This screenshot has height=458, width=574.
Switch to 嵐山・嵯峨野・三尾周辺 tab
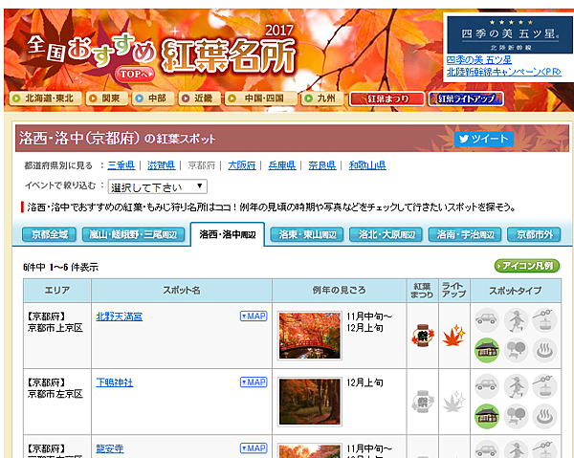pos(134,234)
